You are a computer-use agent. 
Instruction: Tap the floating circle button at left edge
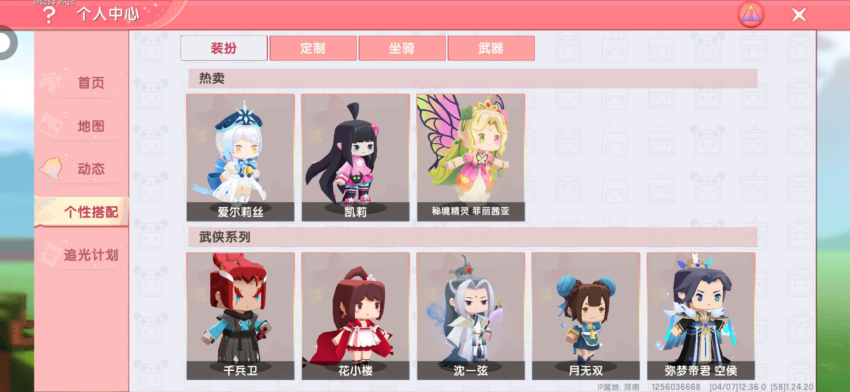coord(7,43)
